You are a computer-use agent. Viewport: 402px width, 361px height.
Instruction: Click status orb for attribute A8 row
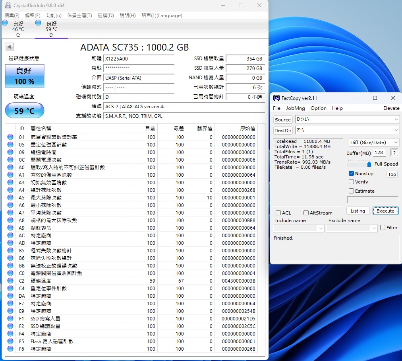(x=10, y=220)
